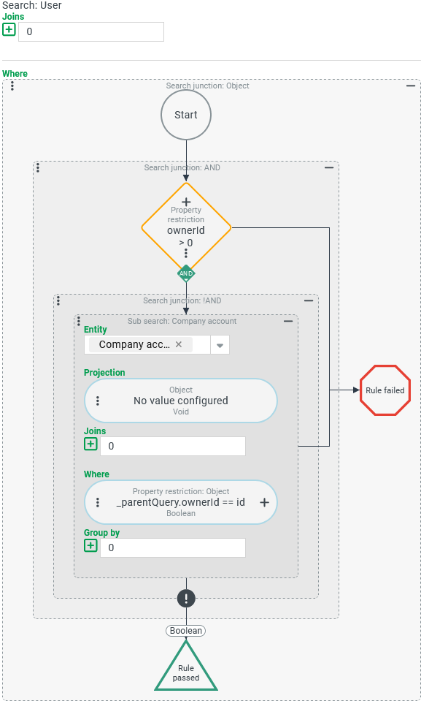Click the green AND connector diamond

click(x=186, y=273)
